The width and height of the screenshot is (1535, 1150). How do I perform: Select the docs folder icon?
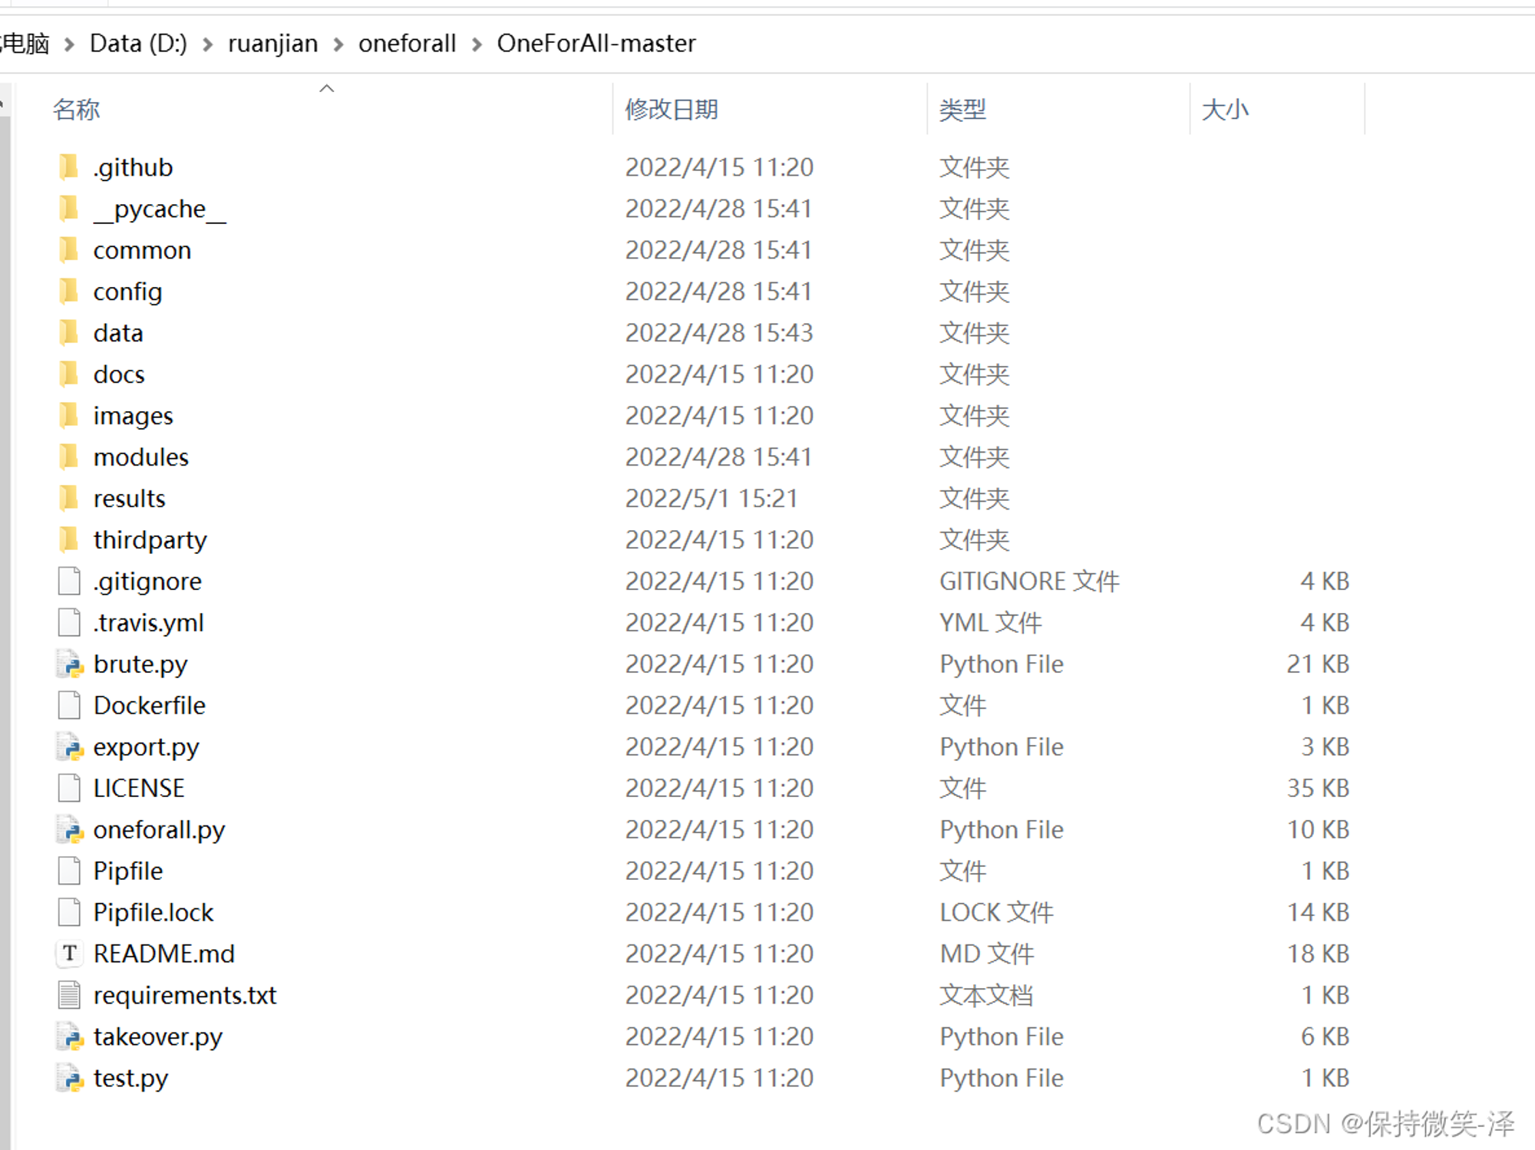(68, 374)
